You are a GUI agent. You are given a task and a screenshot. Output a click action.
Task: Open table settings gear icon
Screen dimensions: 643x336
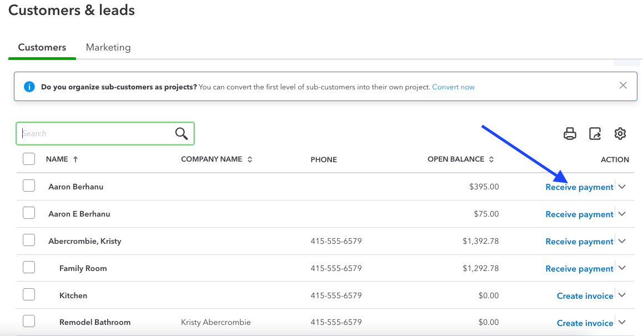620,134
